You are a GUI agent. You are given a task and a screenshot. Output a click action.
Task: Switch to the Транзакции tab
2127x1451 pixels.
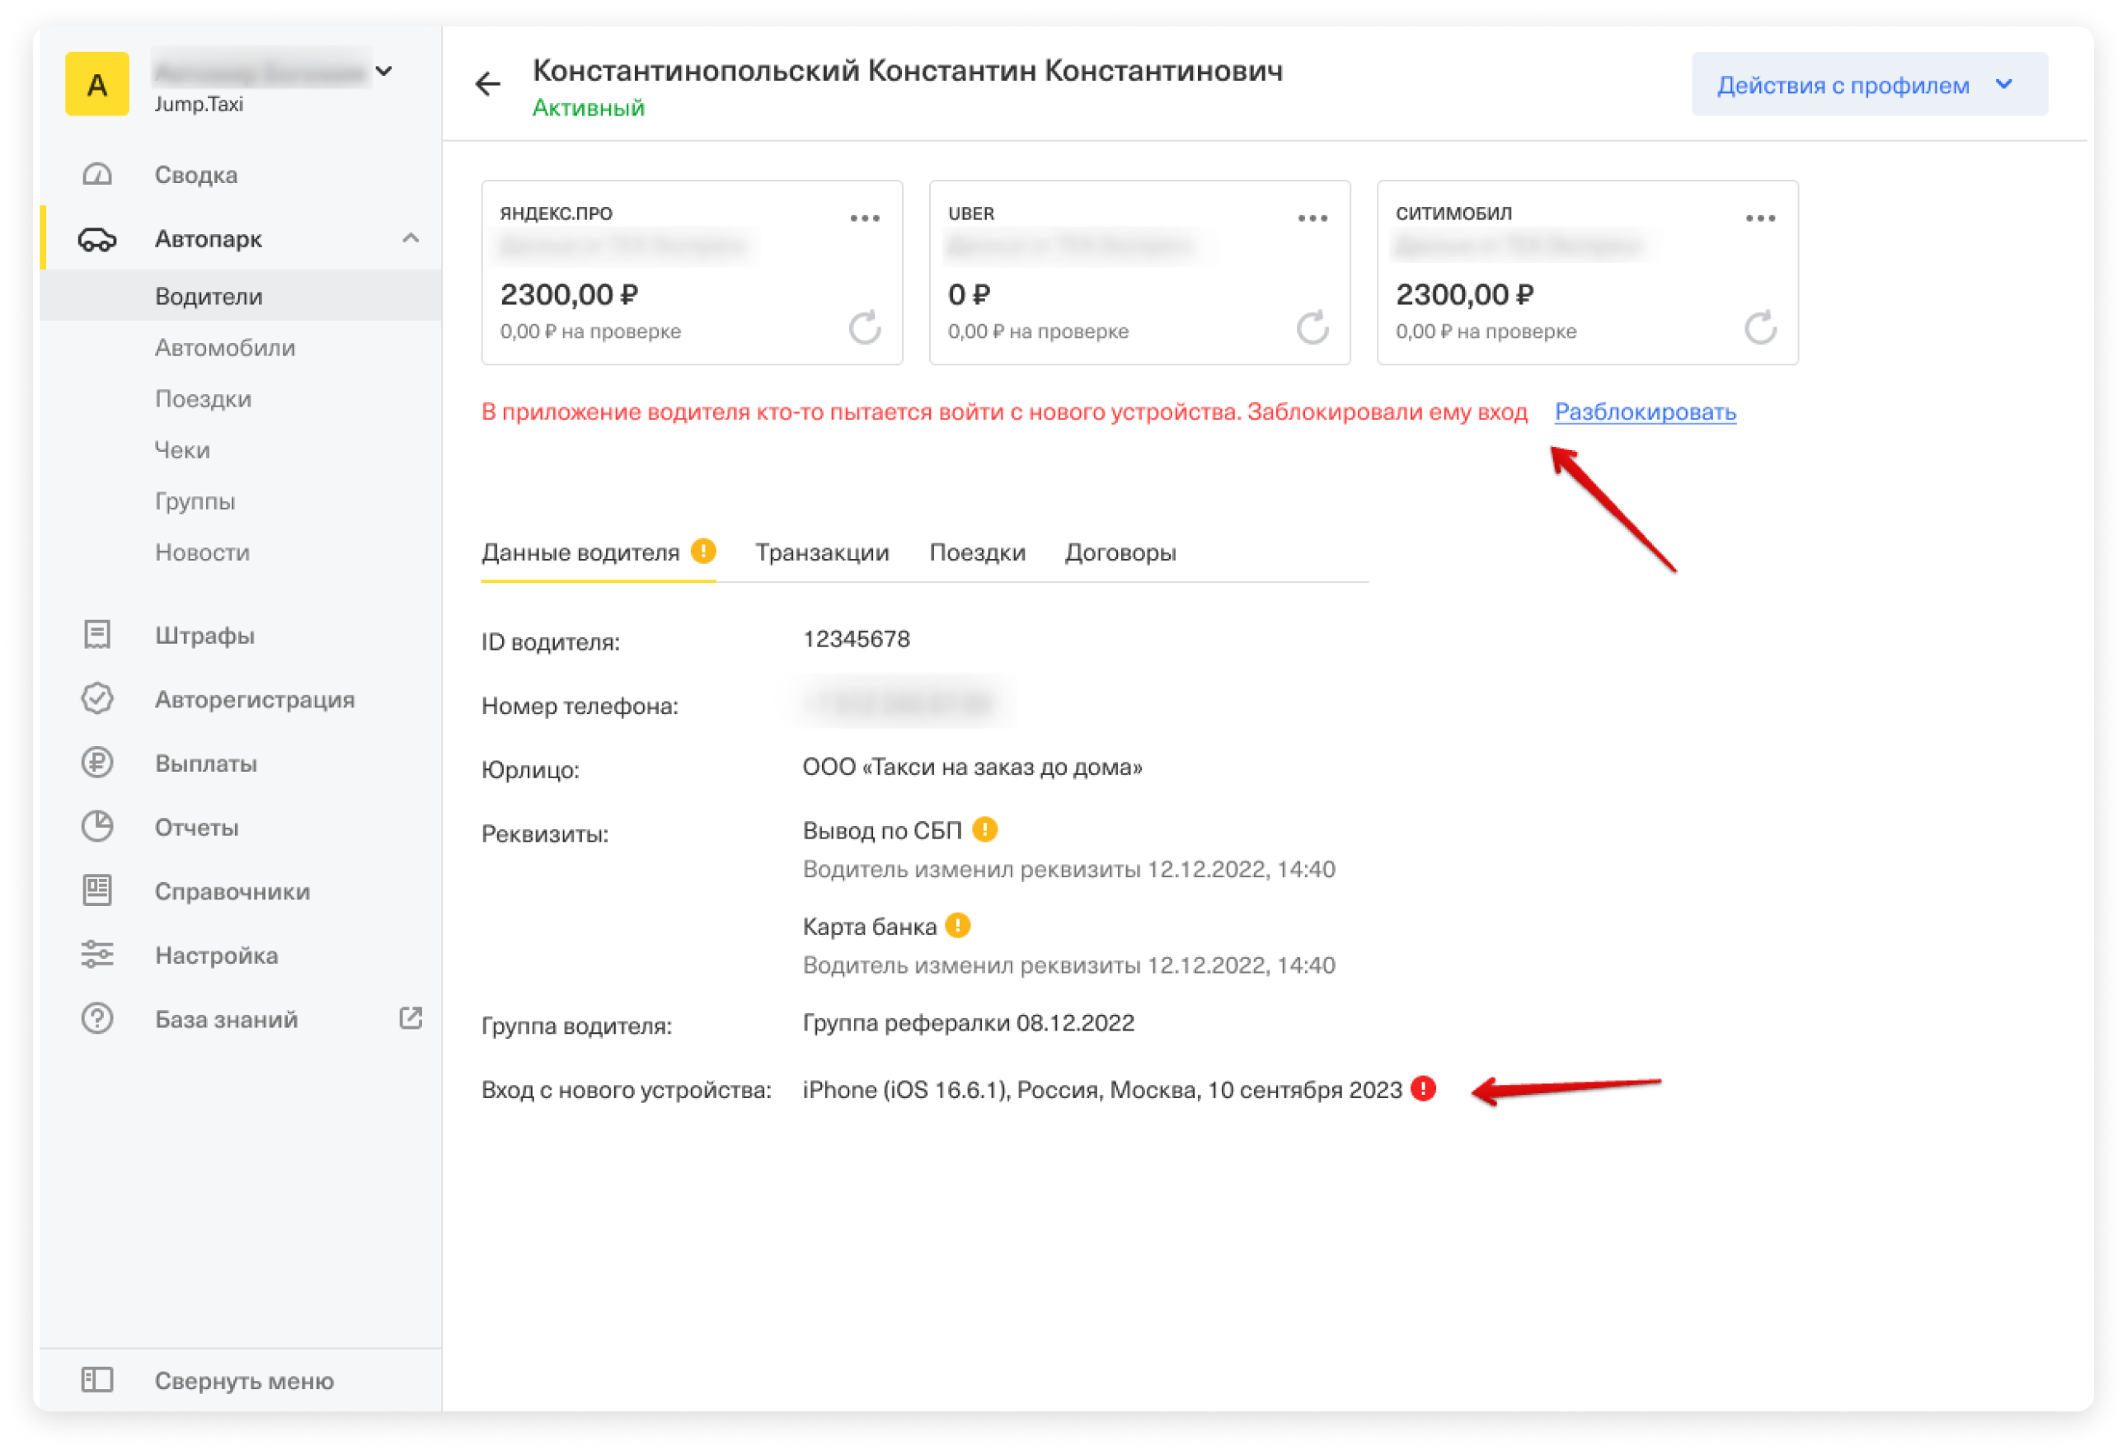click(x=821, y=552)
